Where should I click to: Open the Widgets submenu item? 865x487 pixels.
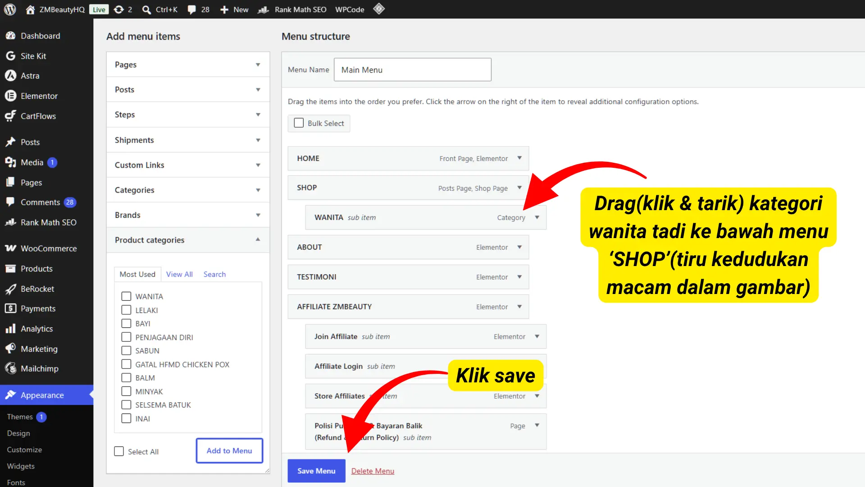21,466
